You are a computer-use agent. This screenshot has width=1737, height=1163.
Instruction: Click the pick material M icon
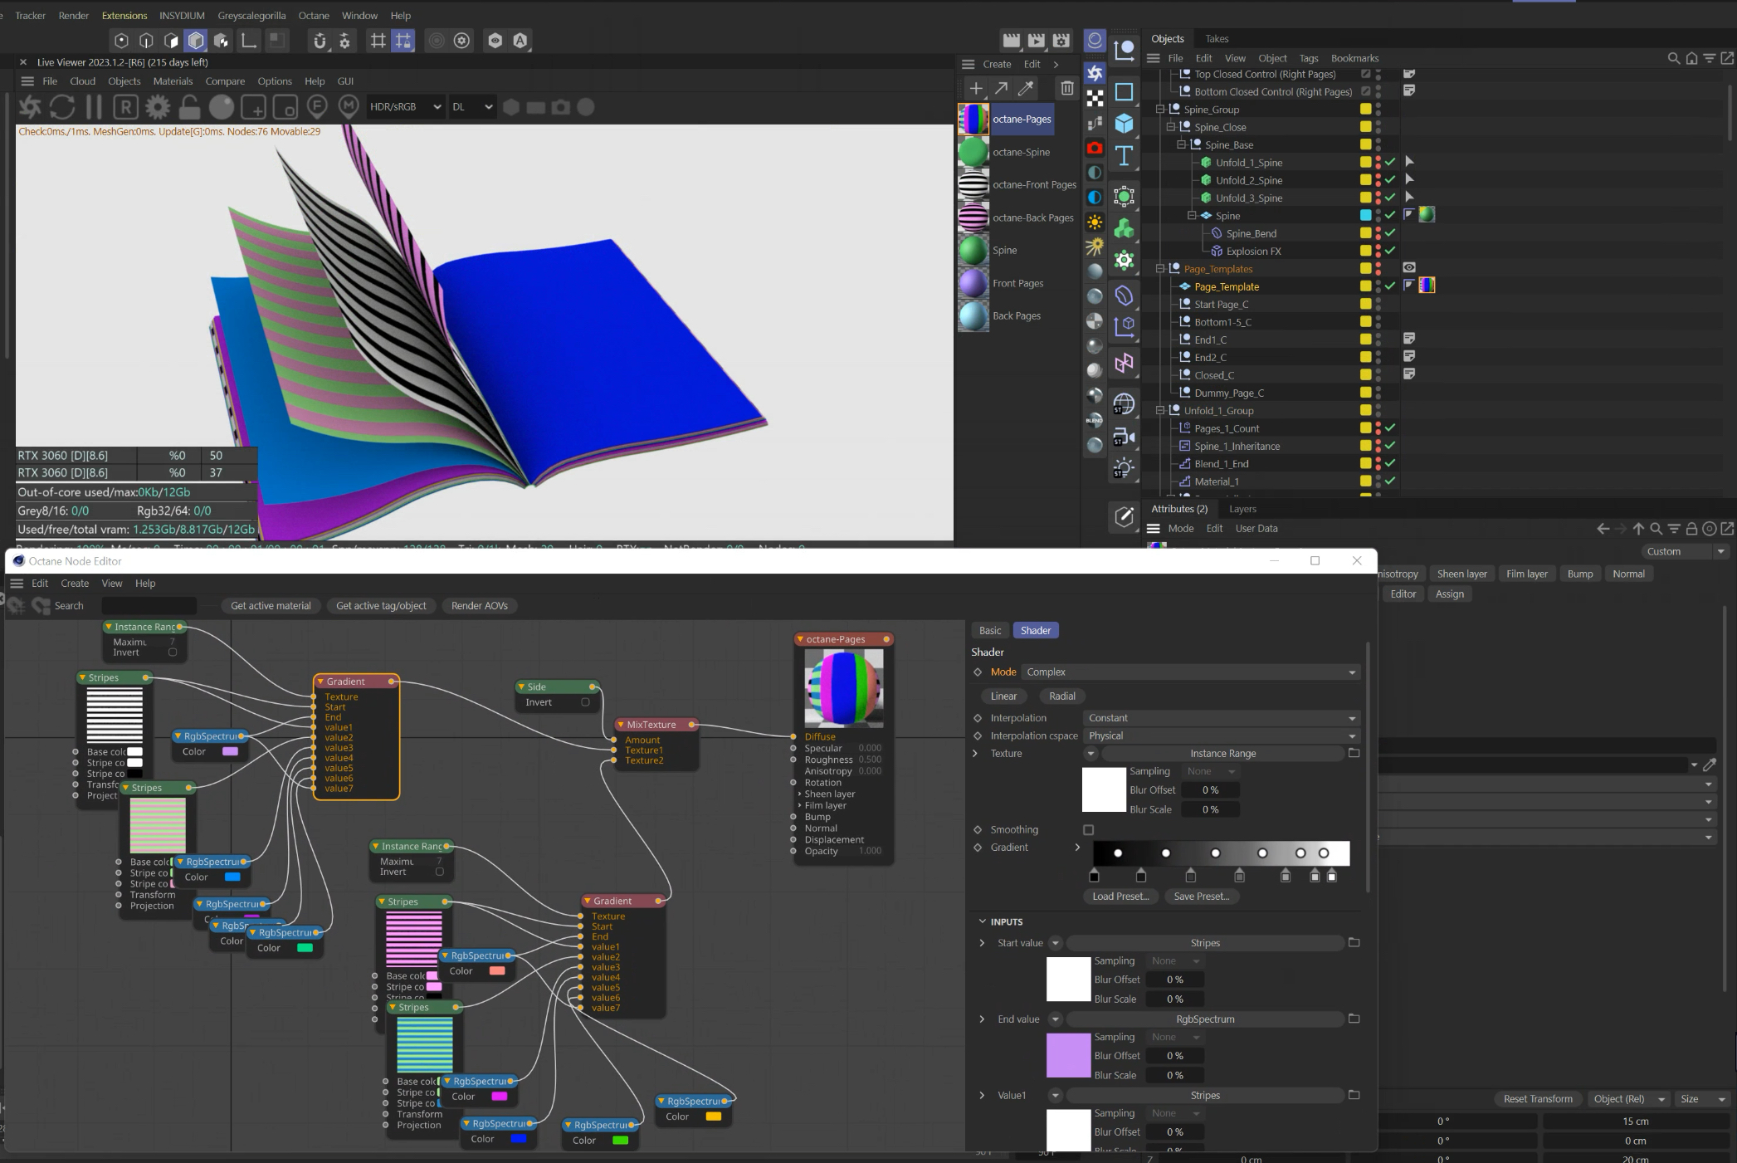tap(349, 106)
